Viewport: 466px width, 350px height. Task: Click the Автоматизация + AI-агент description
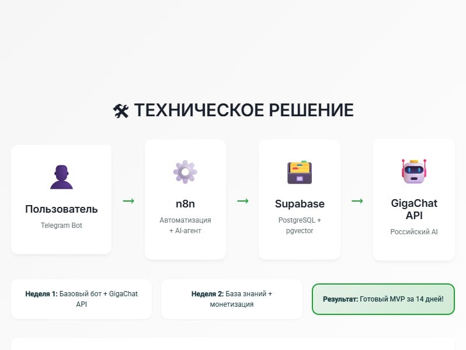(x=185, y=226)
